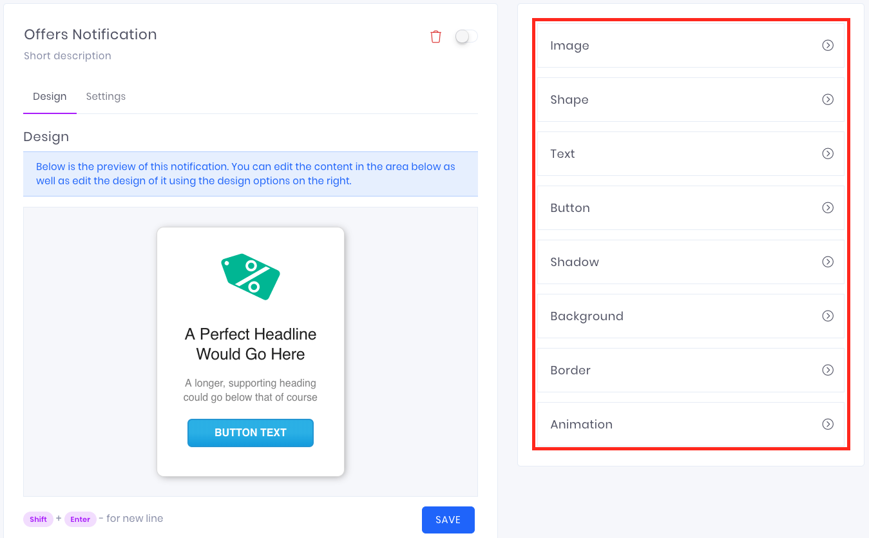
Task: Click the 'Short description' text
Action: pyautogui.click(x=67, y=55)
